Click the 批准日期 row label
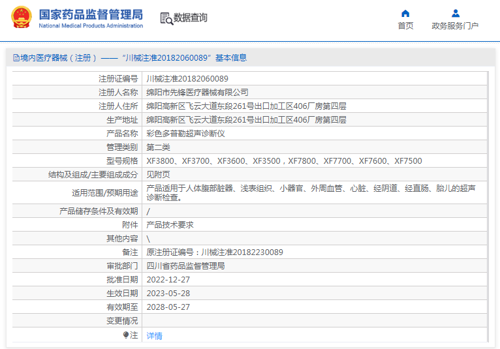Screen dimensions: 500x349 point(122,279)
